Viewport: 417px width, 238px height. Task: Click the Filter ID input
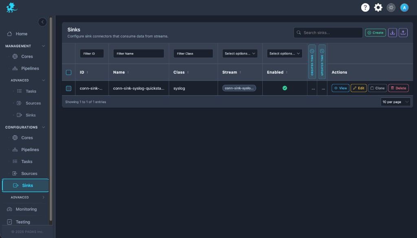click(x=92, y=53)
